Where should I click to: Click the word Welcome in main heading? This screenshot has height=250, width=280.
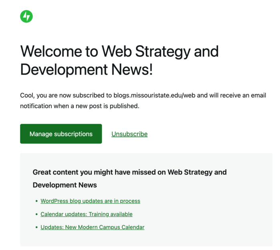[51, 52]
